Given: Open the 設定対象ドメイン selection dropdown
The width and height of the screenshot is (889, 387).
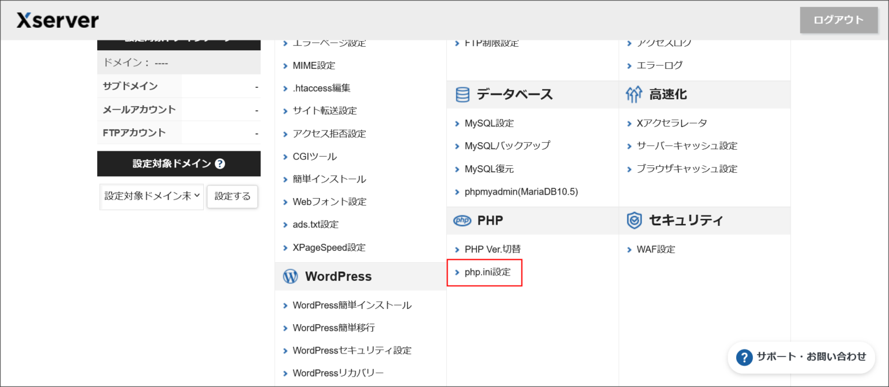Looking at the screenshot, I should tap(151, 196).
